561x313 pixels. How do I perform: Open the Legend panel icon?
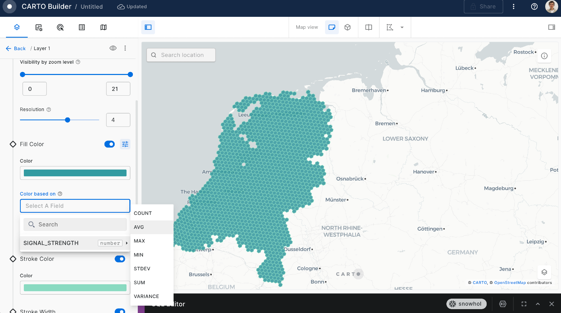82,27
